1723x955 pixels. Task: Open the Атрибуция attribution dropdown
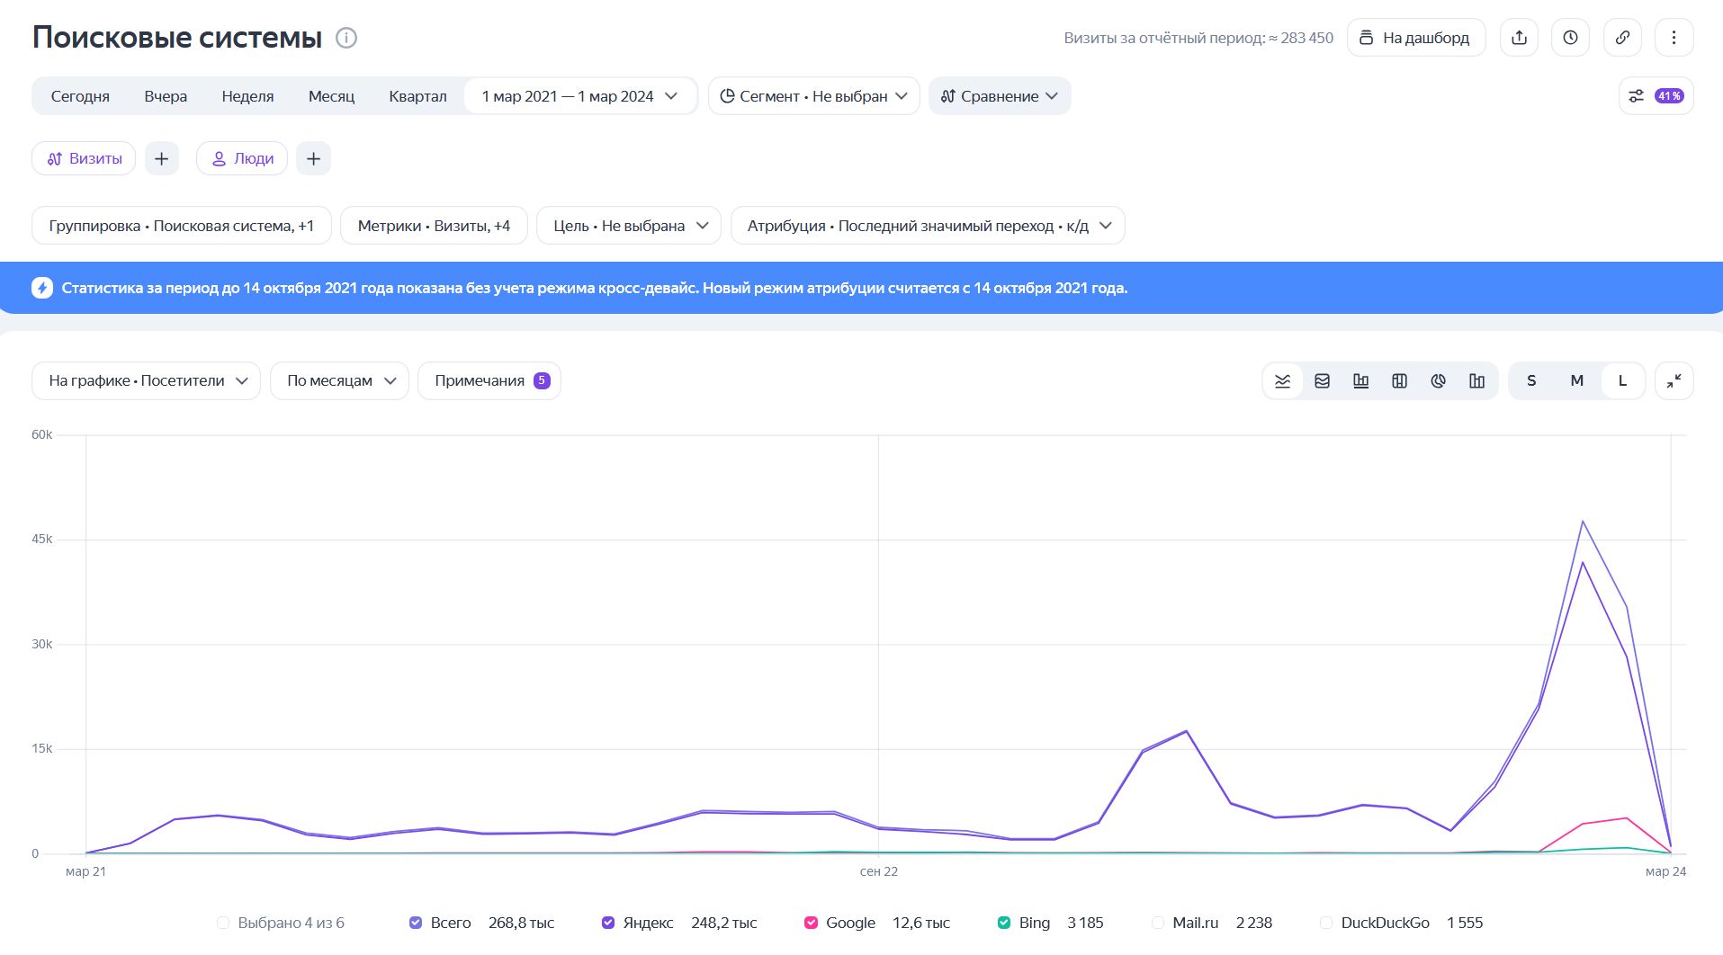click(x=928, y=226)
